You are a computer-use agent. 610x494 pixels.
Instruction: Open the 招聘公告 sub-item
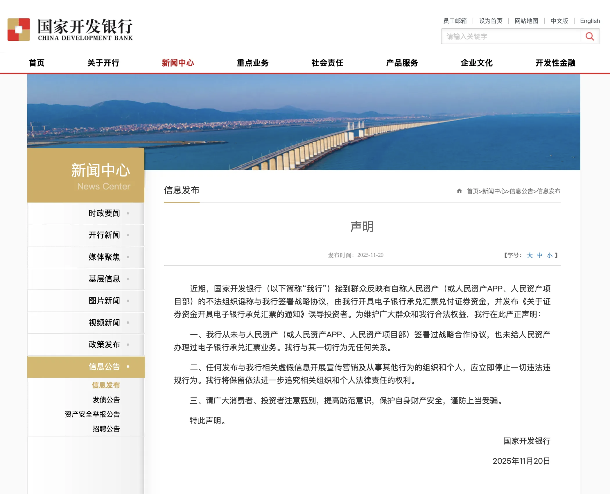[106, 429]
